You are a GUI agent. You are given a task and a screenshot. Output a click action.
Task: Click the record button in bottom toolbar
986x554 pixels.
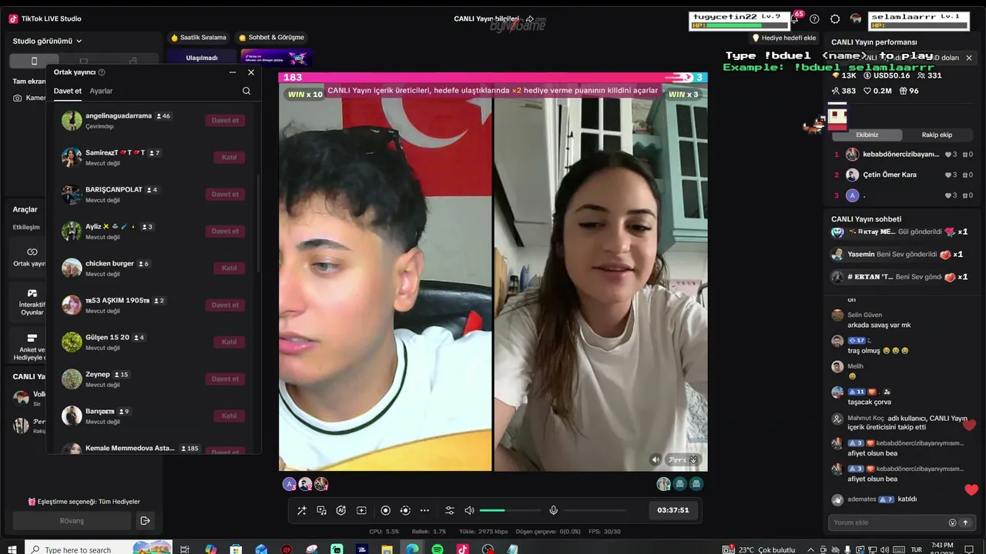(385, 510)
